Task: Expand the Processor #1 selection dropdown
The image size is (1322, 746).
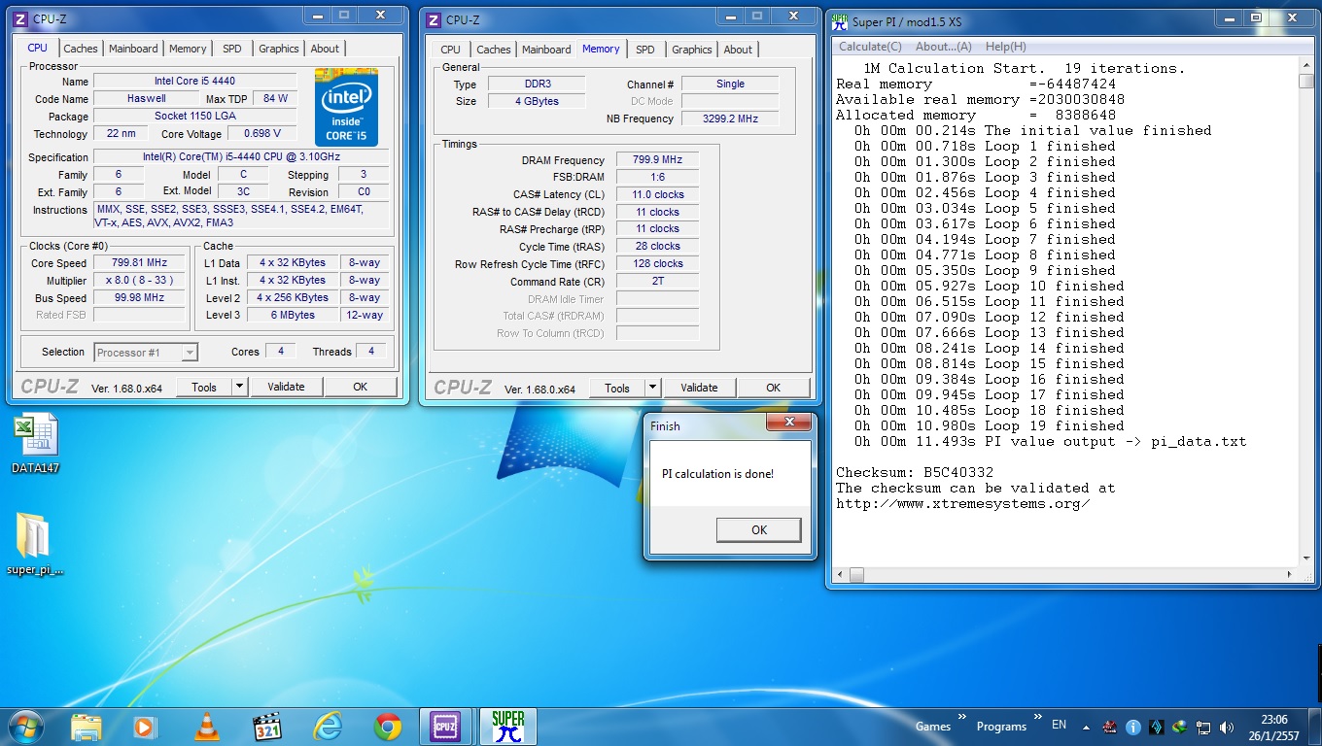Action: 190,353
